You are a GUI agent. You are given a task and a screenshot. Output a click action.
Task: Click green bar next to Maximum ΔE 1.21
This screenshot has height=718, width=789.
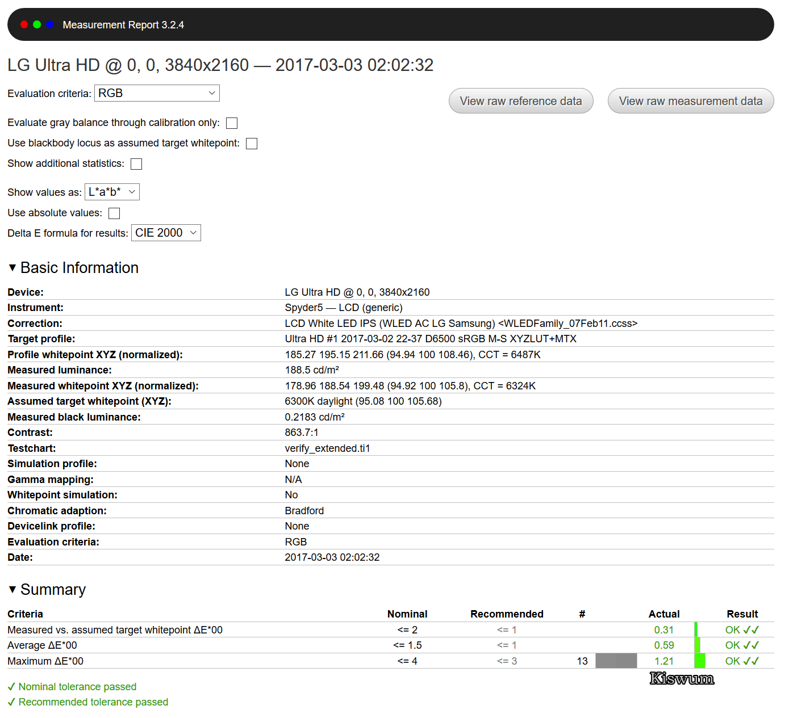point(700,661)
